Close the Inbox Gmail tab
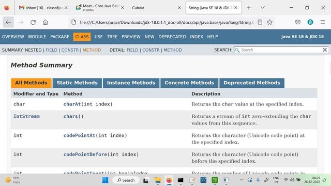The image size is (331, 186). coord(66,8)
